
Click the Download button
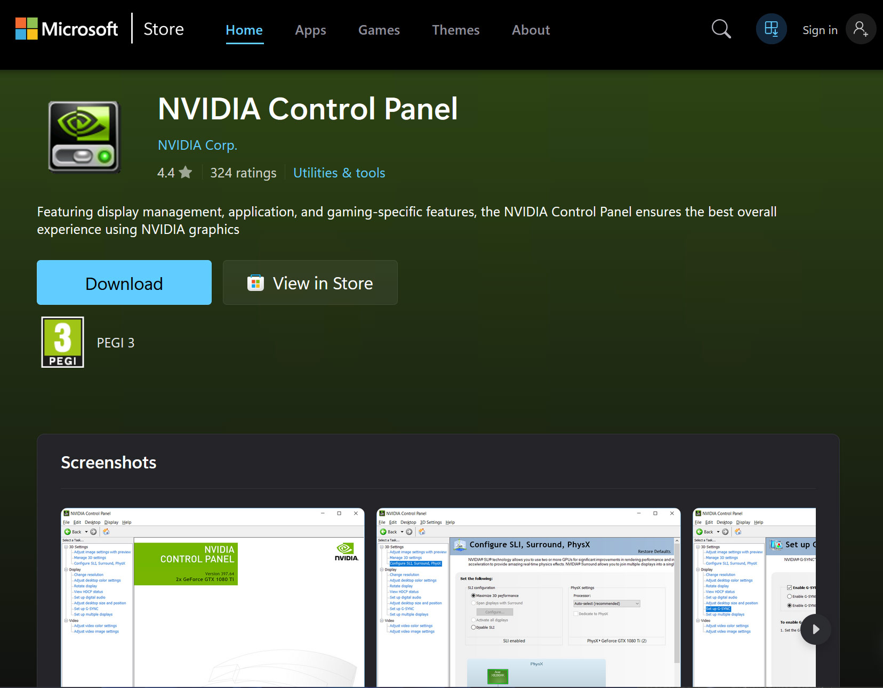coord(124,282)
